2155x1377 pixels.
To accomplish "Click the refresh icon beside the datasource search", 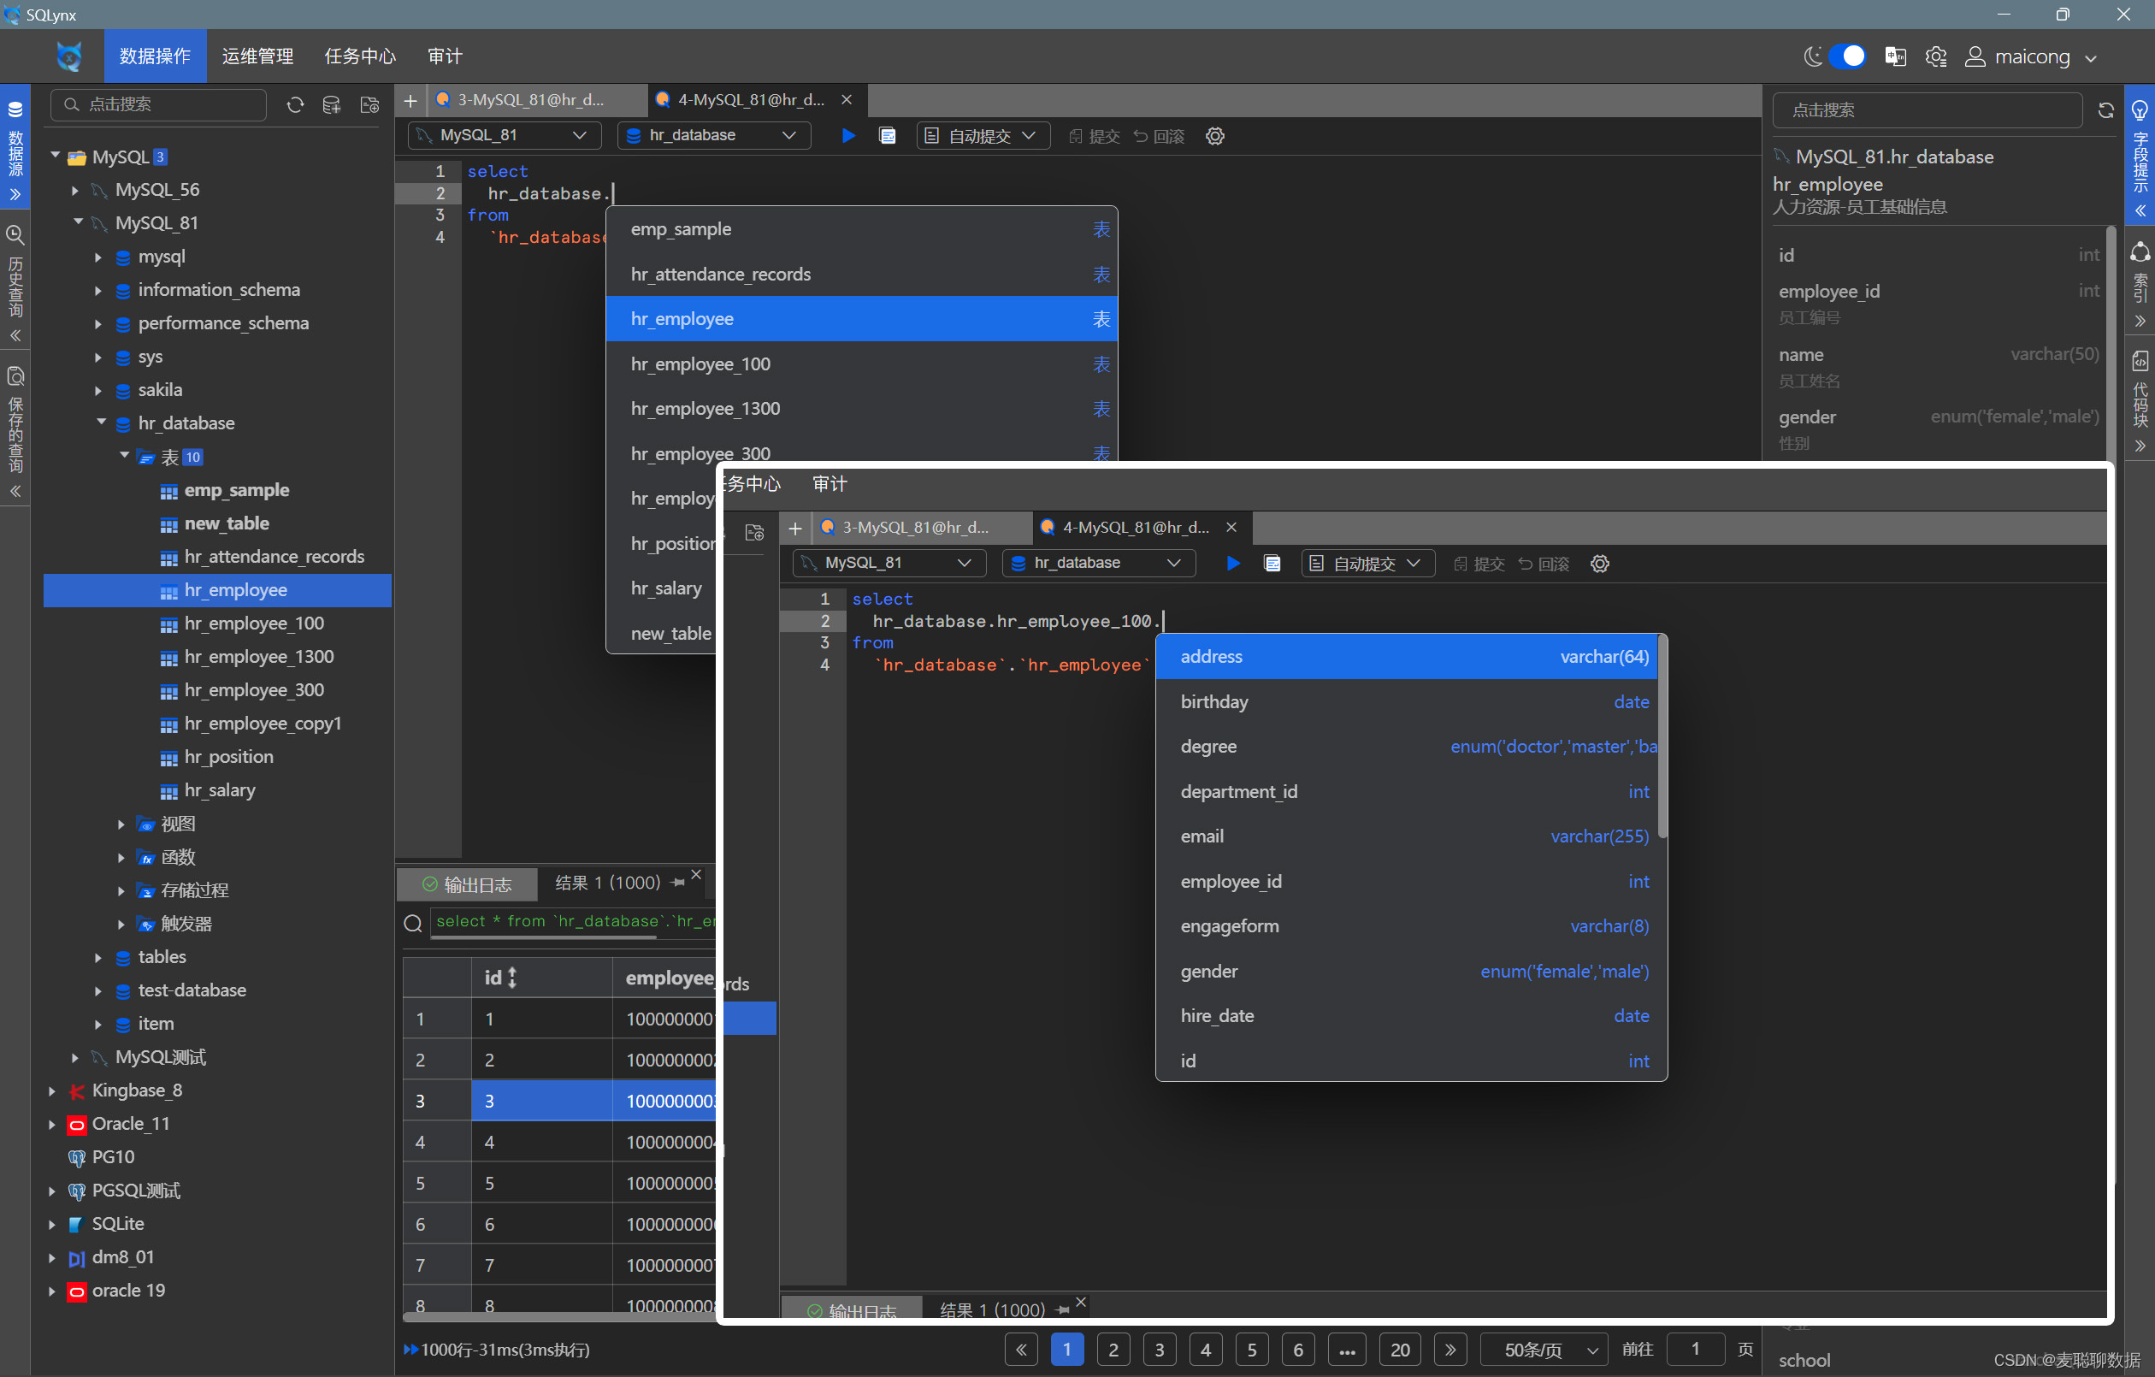I will tap(294, 104).
